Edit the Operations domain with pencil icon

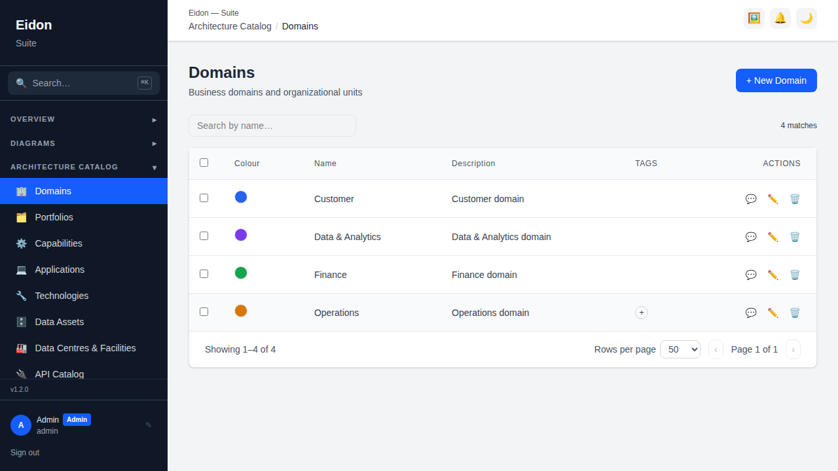click(773, 313)
